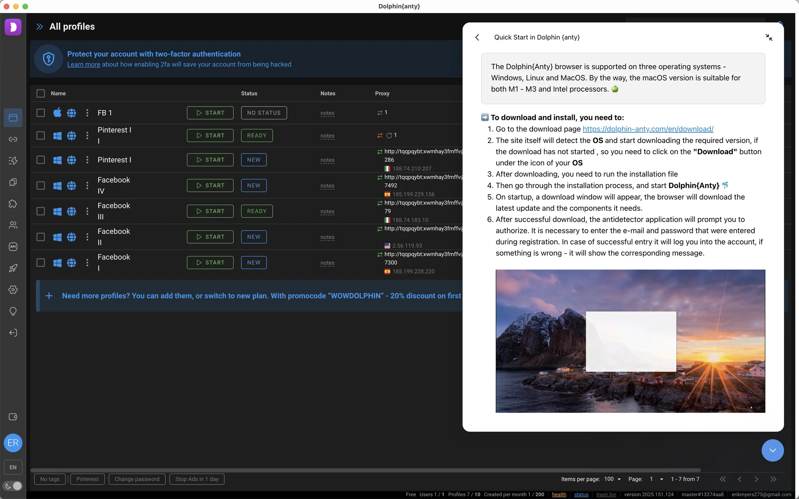Collapse chat with blue chevron button
Viewport: 799px width, 499px height.
tap(772, 450)
